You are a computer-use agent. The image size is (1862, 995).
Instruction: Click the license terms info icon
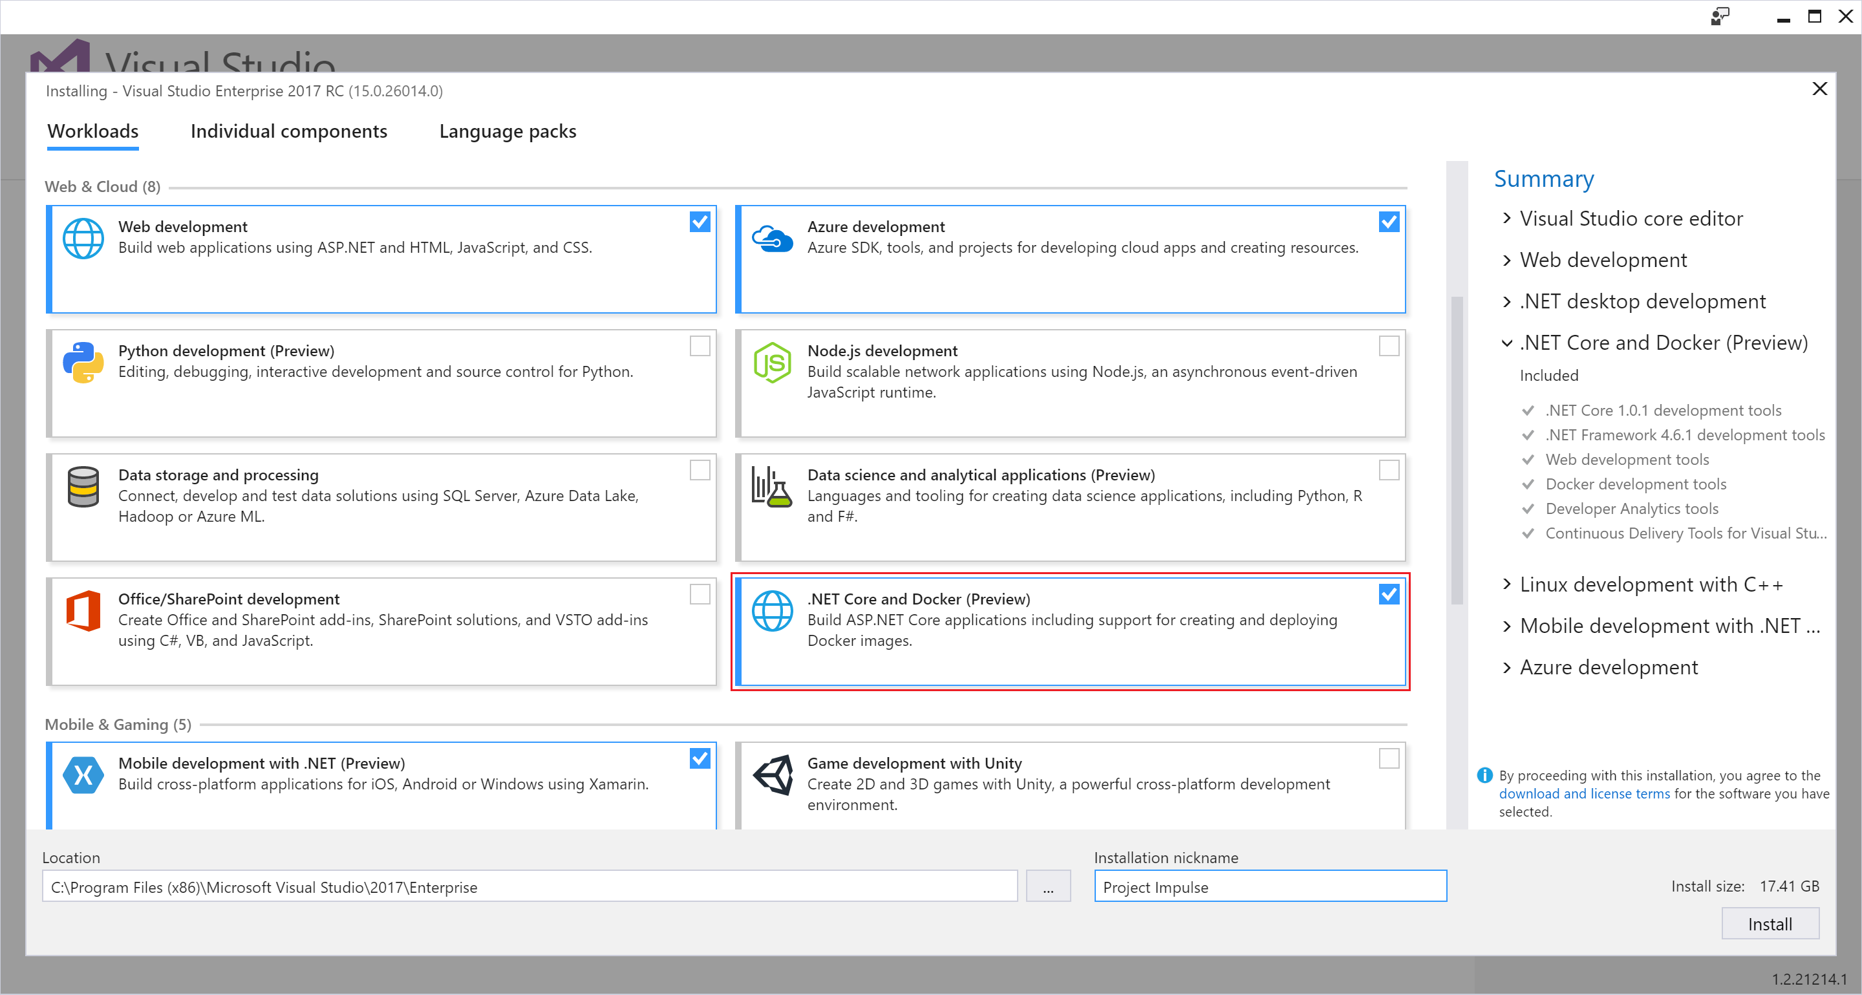click(1484, 775)
